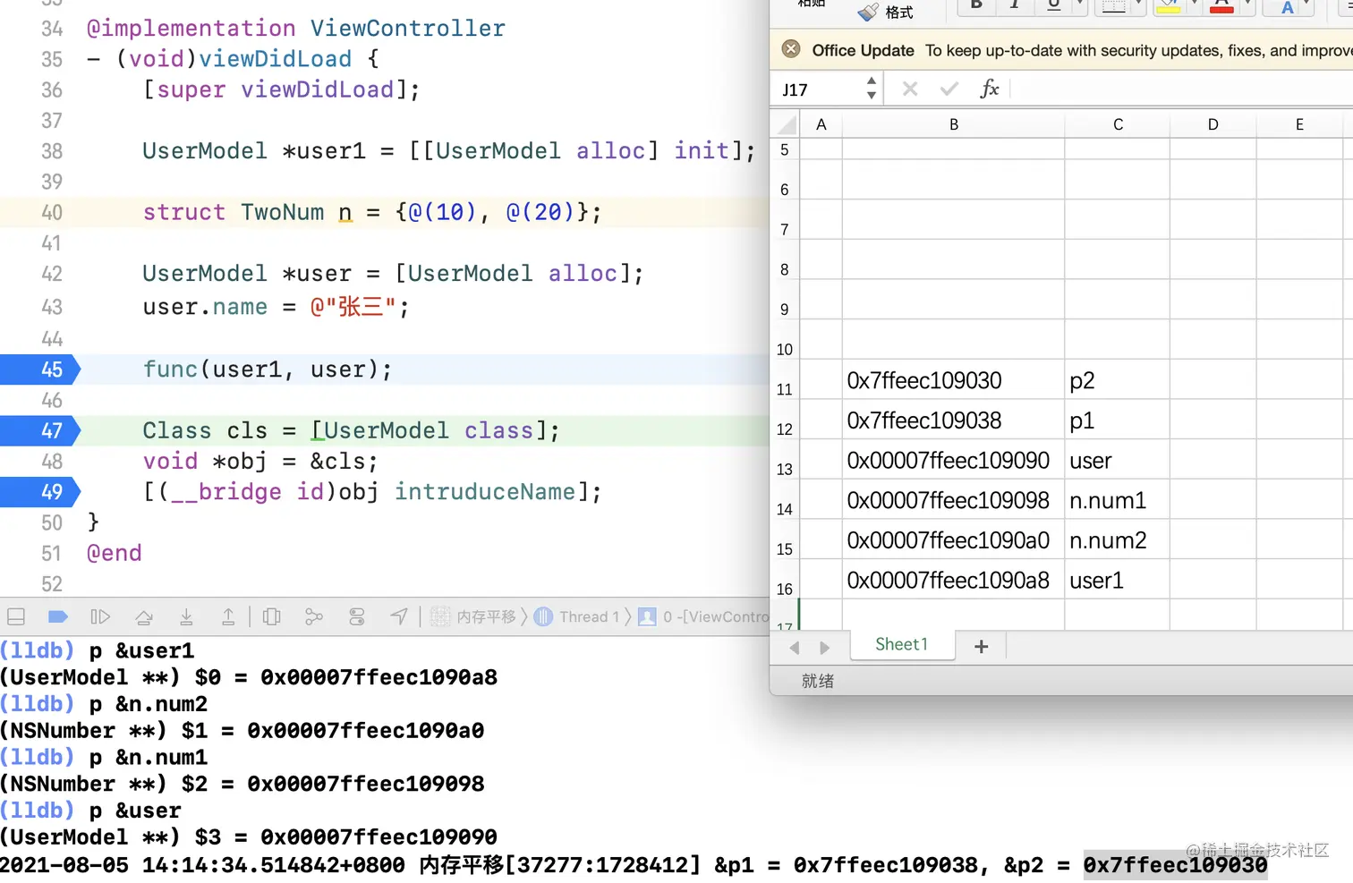Select column E header in Excel

coord(1299,124)
